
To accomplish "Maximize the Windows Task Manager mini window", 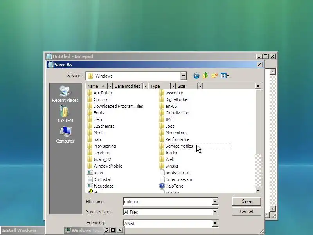I will (113, 230).
